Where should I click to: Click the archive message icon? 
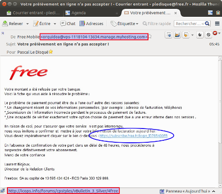pos(177,35)
